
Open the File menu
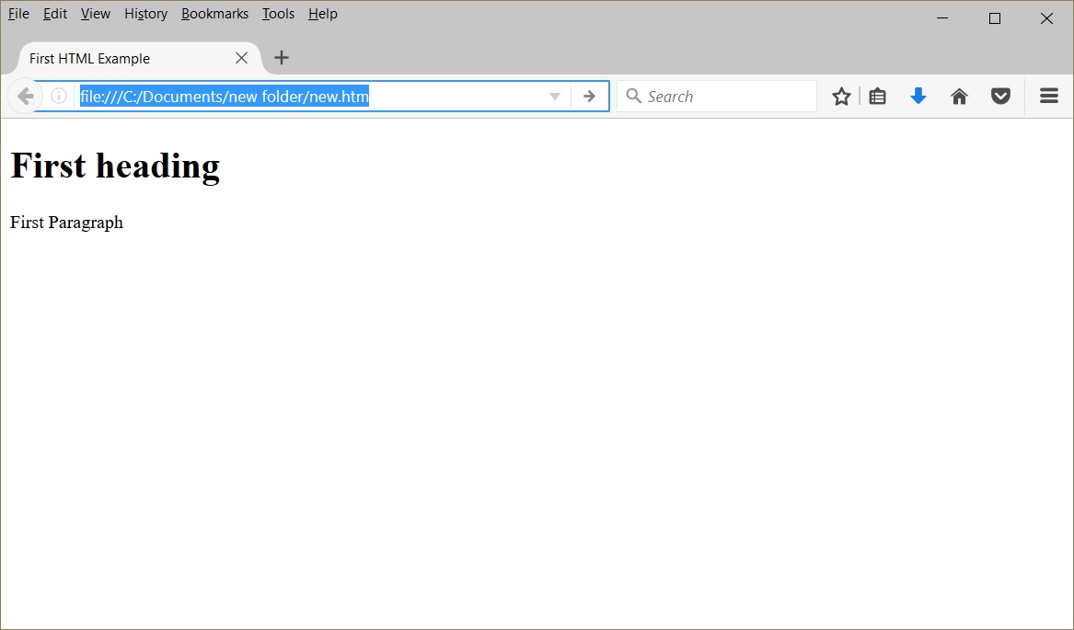point(18,14)
